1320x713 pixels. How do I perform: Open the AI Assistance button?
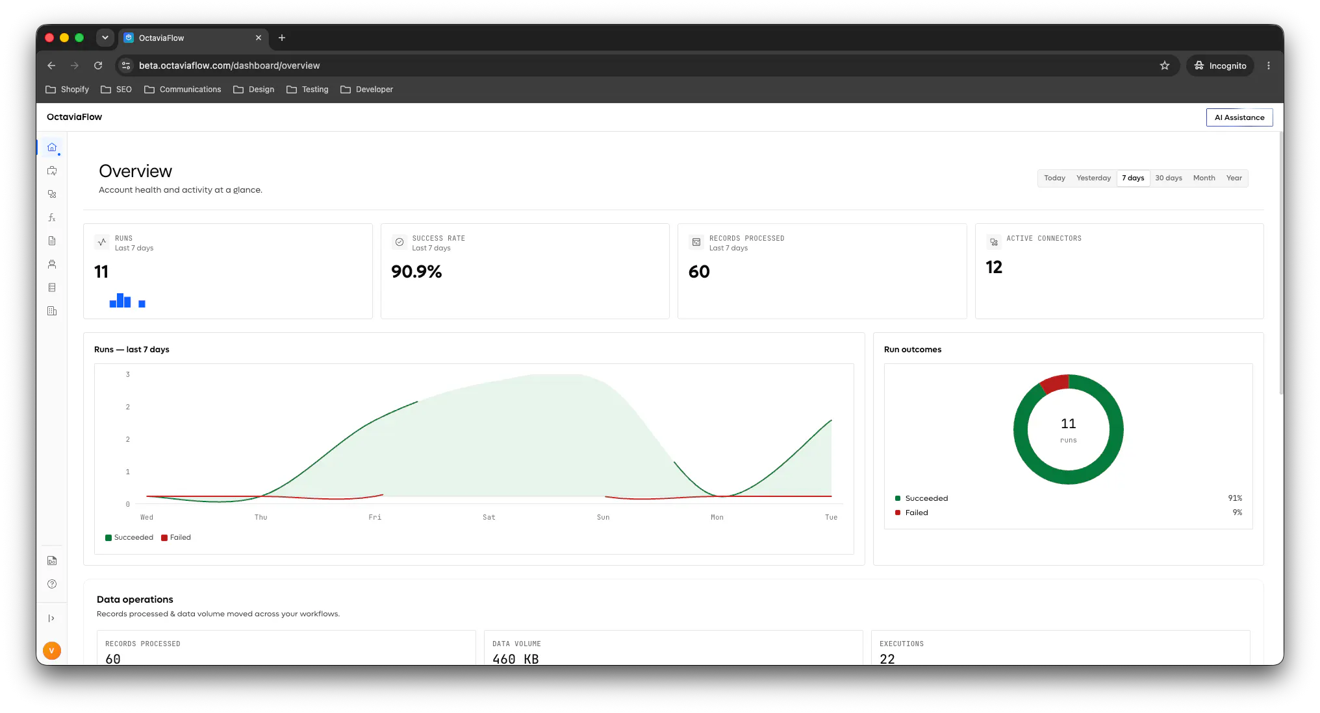click(1239, 117)
